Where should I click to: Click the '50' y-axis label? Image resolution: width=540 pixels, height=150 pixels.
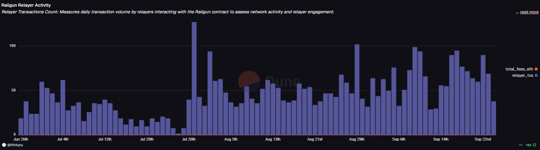coord(14,90)
